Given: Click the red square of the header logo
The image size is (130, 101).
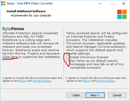Looking at the screenshot, I should pos(119,12).
